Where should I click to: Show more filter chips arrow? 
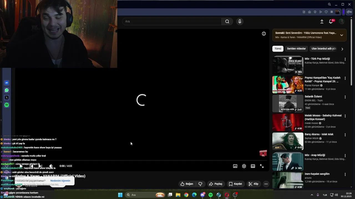tap(342, 49)
